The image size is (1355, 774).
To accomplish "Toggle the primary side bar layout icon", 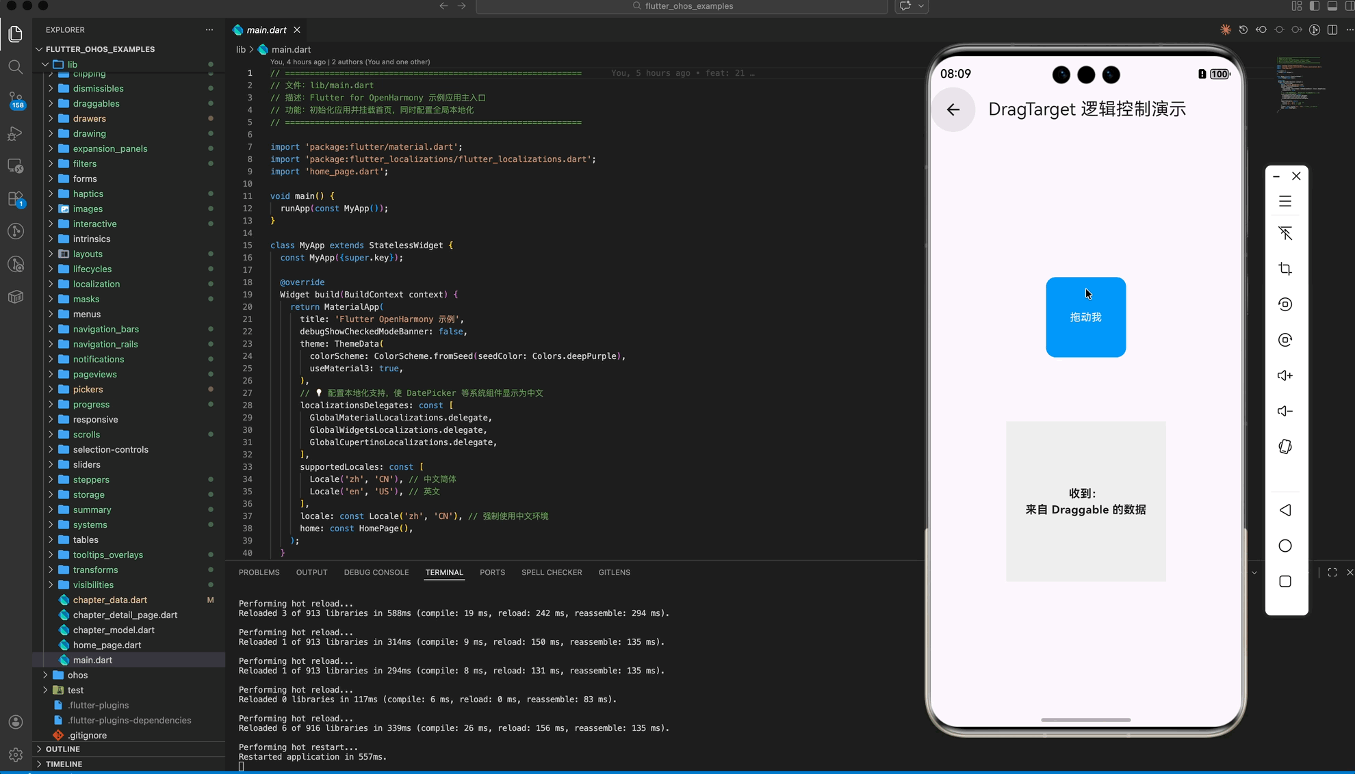I will pos(1314,6).
